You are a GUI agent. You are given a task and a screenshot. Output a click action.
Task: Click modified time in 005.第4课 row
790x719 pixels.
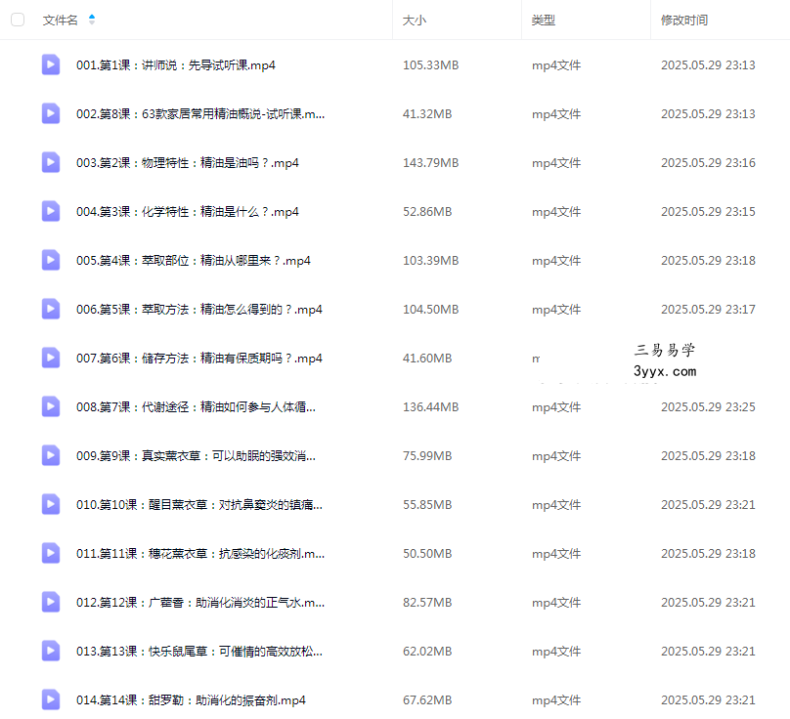coord(708,261)
